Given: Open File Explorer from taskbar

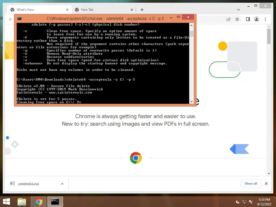Looking at the screenshot, I should pos(22,202).
